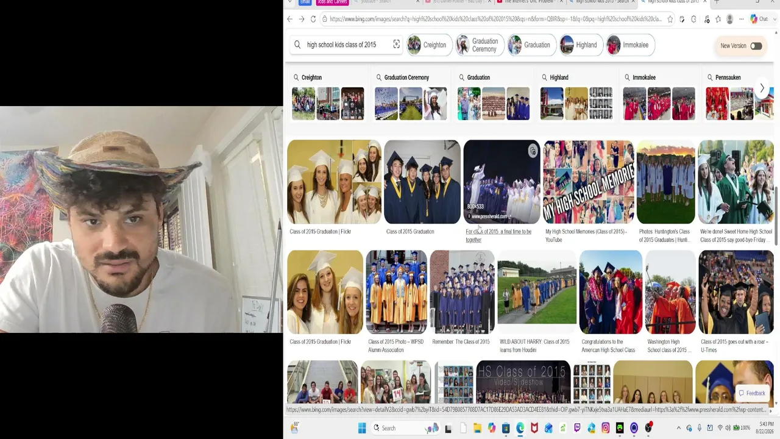The width and height of the screenshot is (780, 439).
Task: Click 'Class of 2015 goes out with a roar' caption
Action: pyautogui.click(x=735, y=346)
